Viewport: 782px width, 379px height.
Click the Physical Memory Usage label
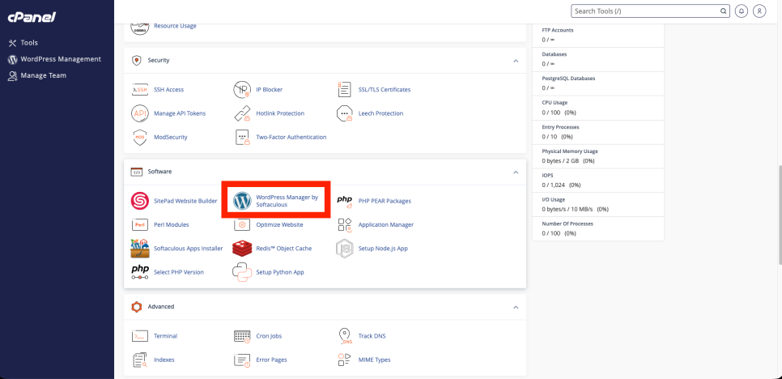point(570,151)
